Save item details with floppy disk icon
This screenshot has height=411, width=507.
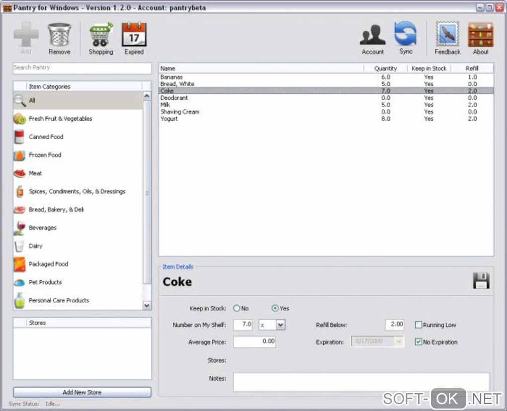click(481, 280)
